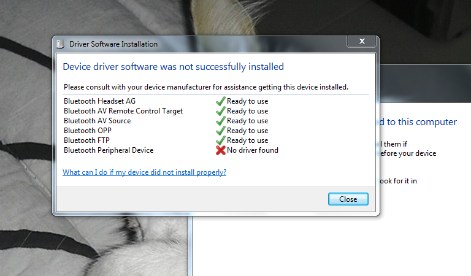Select the 'Bluetooth OPP' entry

click(x=88, y=131)
